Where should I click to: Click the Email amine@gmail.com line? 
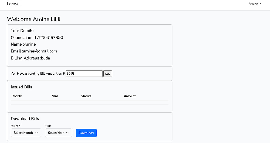pos(34,51)
